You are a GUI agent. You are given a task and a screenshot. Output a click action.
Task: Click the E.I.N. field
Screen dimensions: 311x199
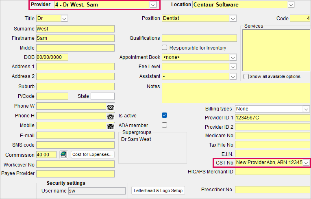tap(272, 154)
